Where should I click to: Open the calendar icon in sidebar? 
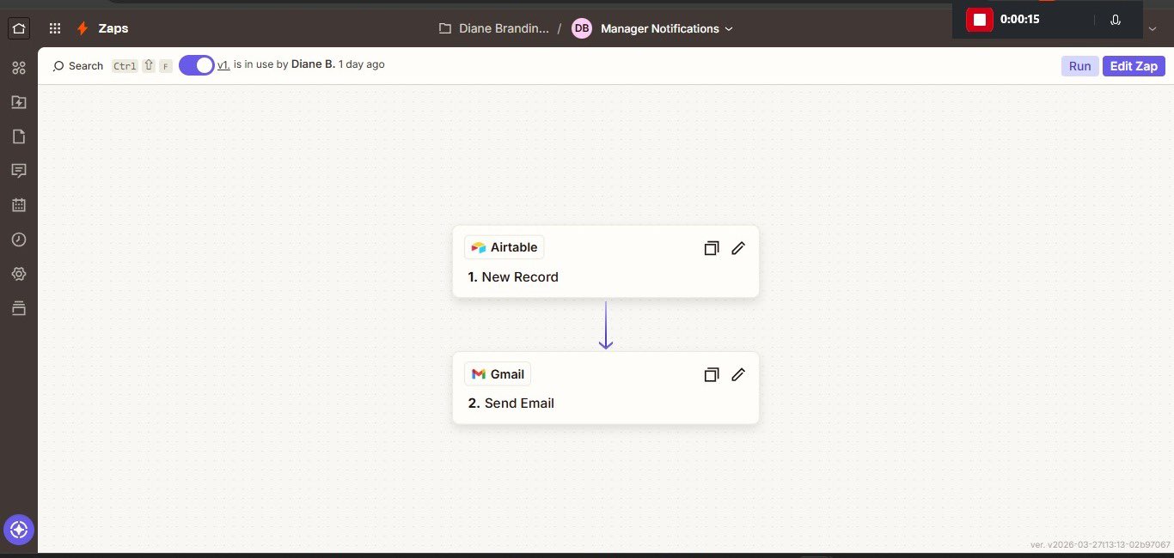click(19, 205)
